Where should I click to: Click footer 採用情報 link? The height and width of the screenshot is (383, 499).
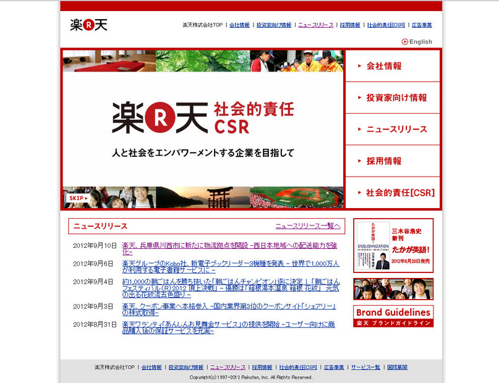tap(262, 367)
